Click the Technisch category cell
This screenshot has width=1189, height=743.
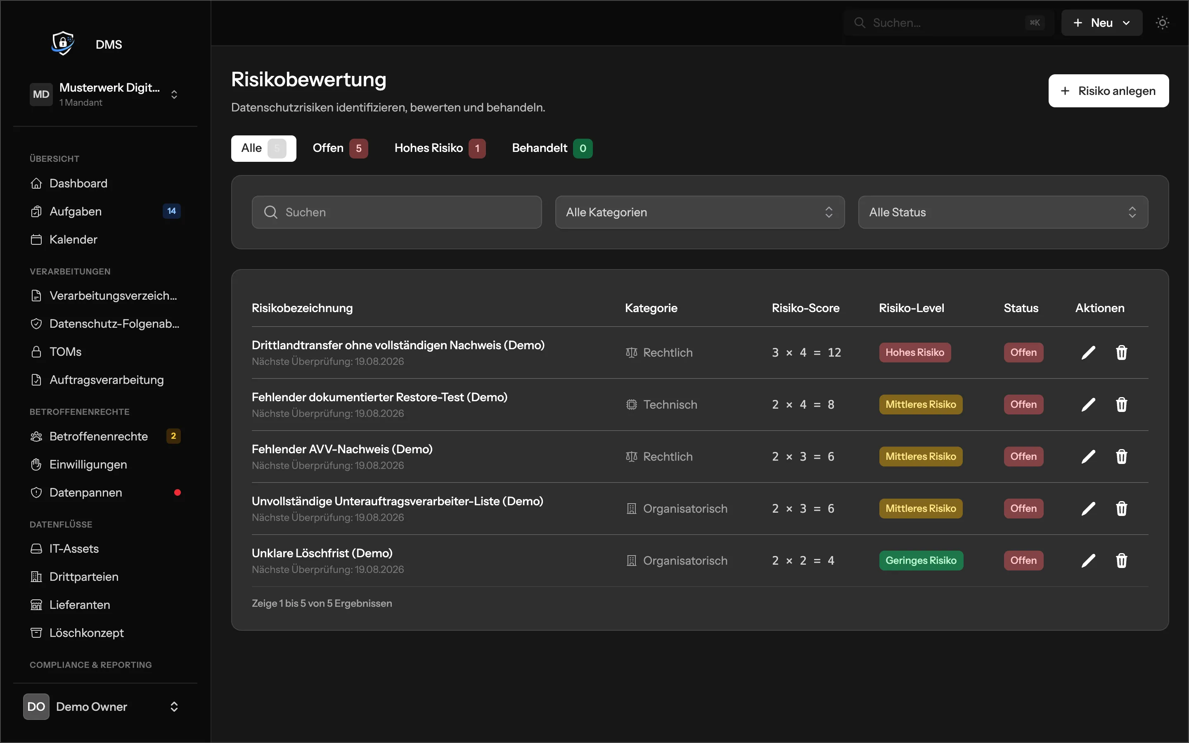coord(661,405)
